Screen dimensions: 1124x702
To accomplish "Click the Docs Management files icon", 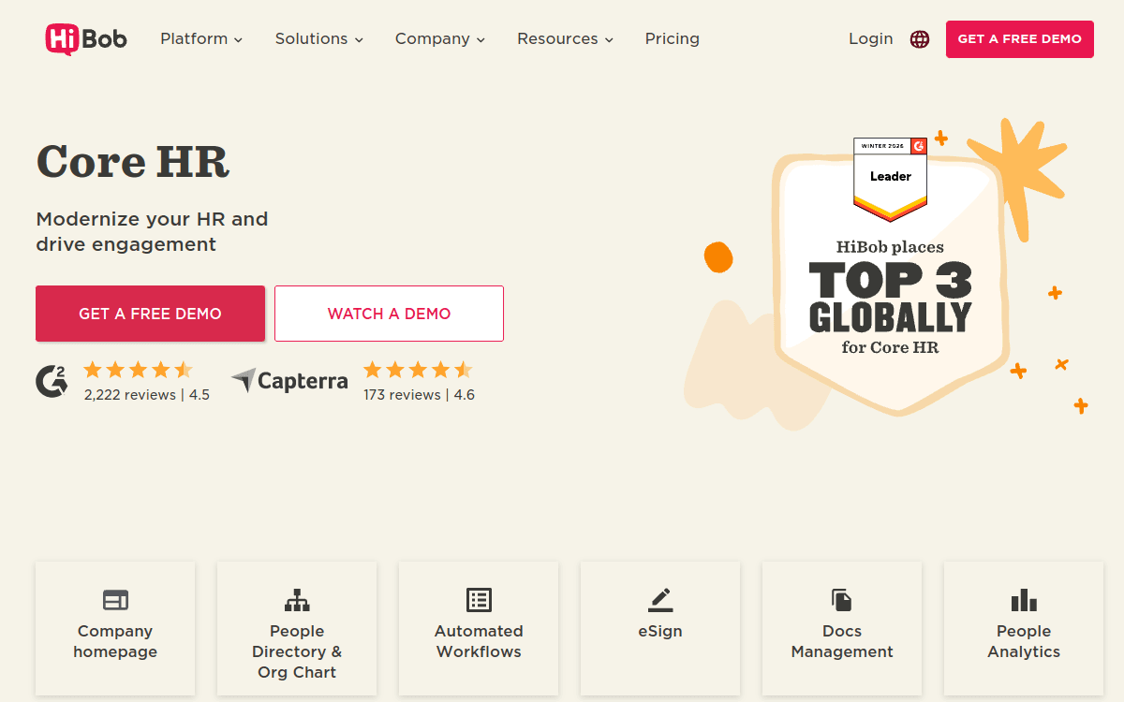I will click(x=842, y=600).
